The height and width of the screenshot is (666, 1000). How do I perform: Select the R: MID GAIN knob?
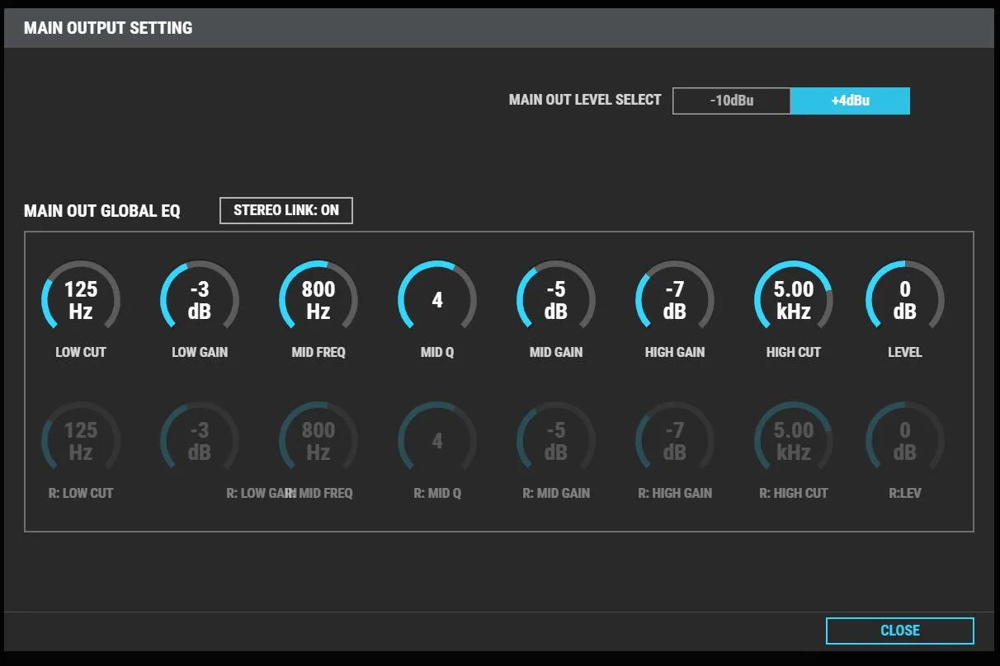555,440
